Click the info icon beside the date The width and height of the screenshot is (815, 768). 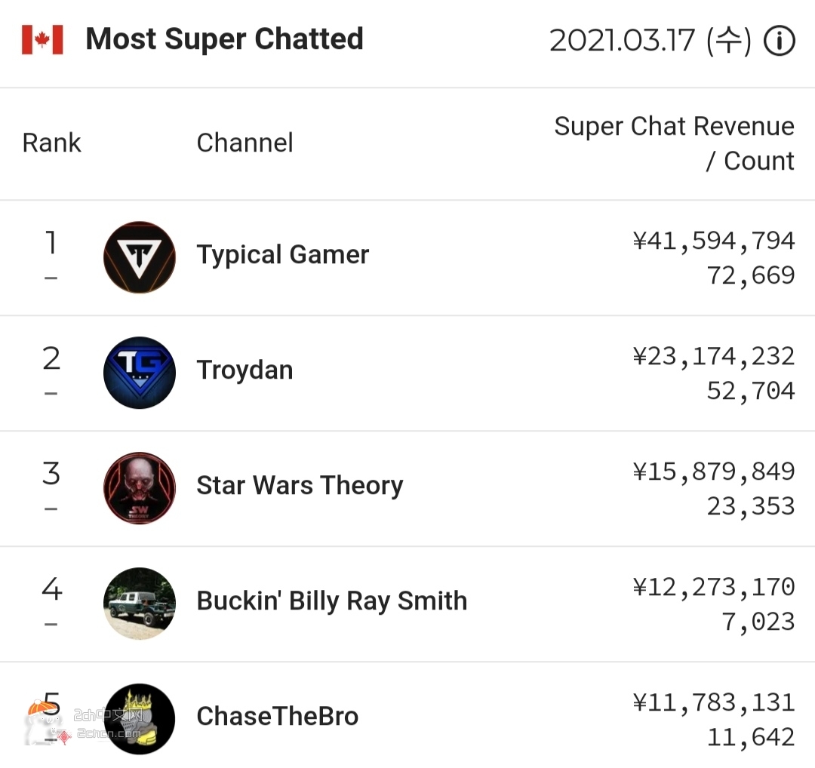point(780,41)
